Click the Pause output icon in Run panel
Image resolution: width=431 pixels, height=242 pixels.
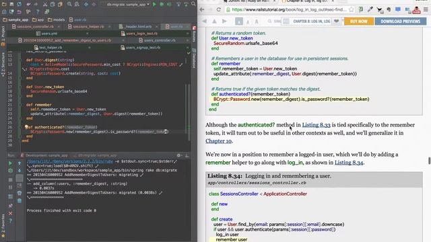click(x=10, y=188)
